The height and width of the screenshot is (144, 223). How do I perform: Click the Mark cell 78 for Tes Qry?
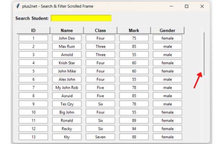(134, 104)
